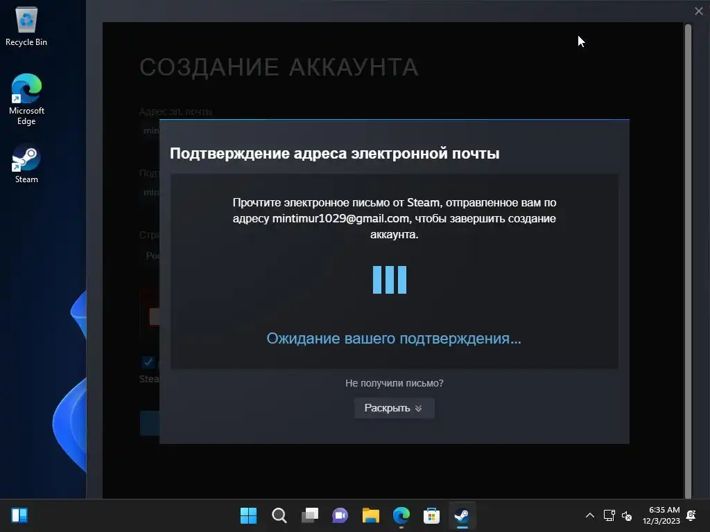The image size is (710, 532).
Task: Close the Steam window with X
Action: [699, 11]
